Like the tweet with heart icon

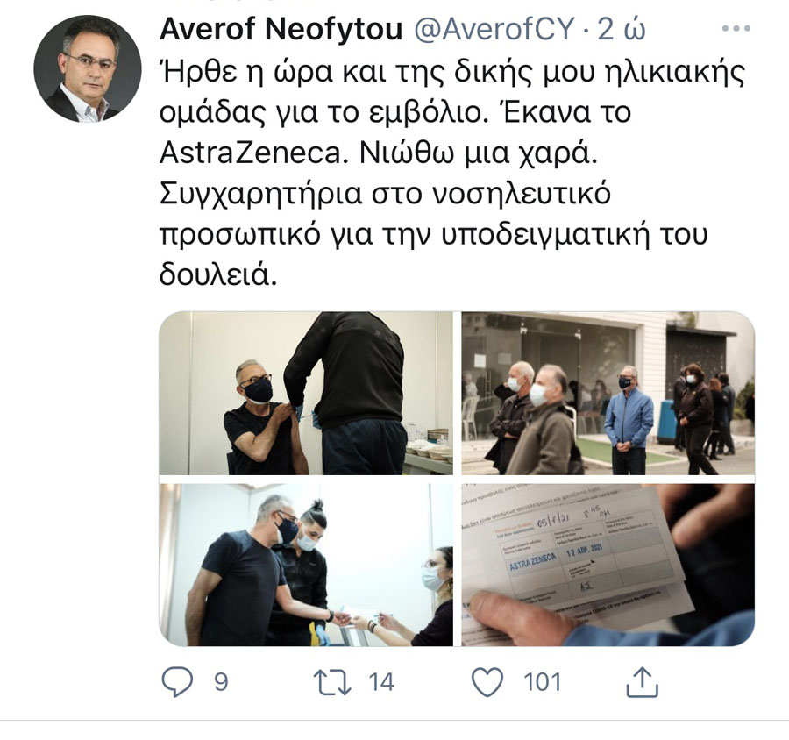487,682
